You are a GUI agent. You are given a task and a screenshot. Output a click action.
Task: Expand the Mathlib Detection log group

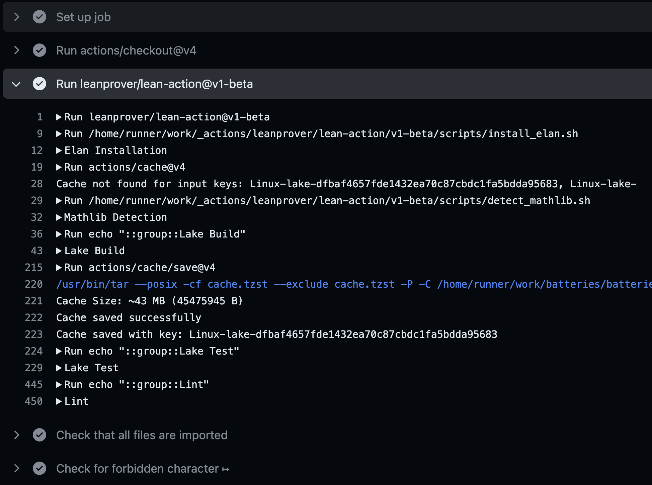click(x=59, y=217)
